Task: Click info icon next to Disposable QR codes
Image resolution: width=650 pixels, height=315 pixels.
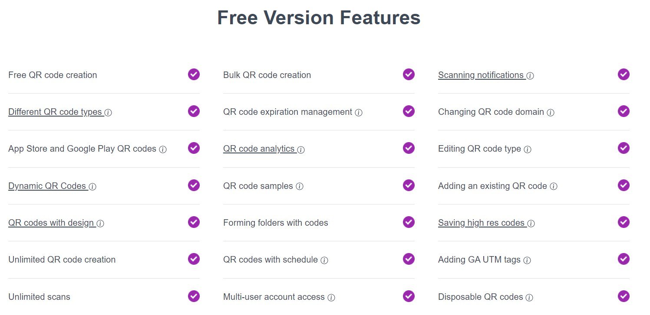Action: coord(529,298)
